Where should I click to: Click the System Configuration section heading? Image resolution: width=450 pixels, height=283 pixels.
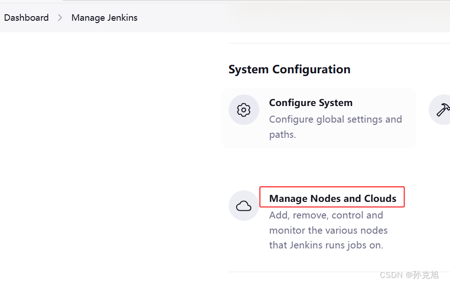point(289,69)
